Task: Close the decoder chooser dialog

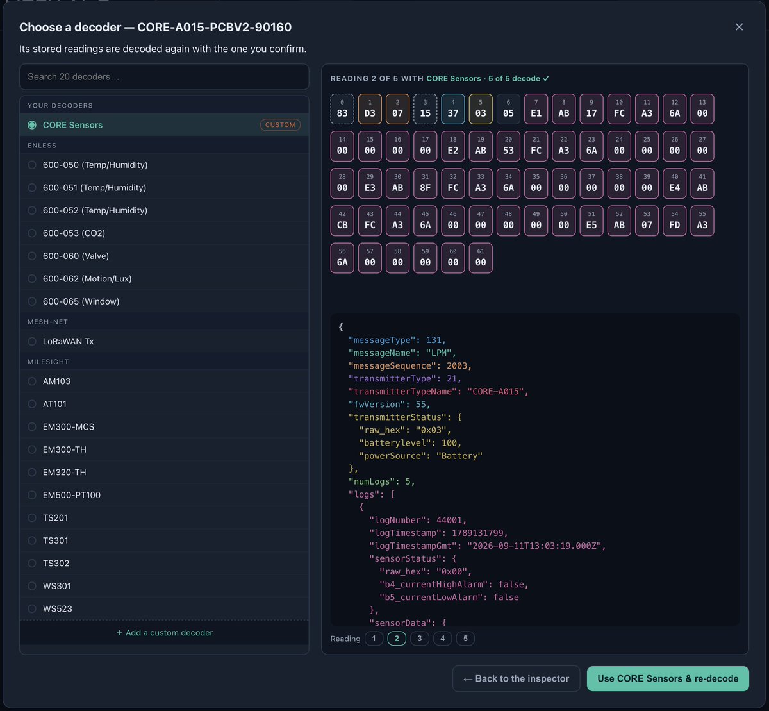Action: (739, 27)
